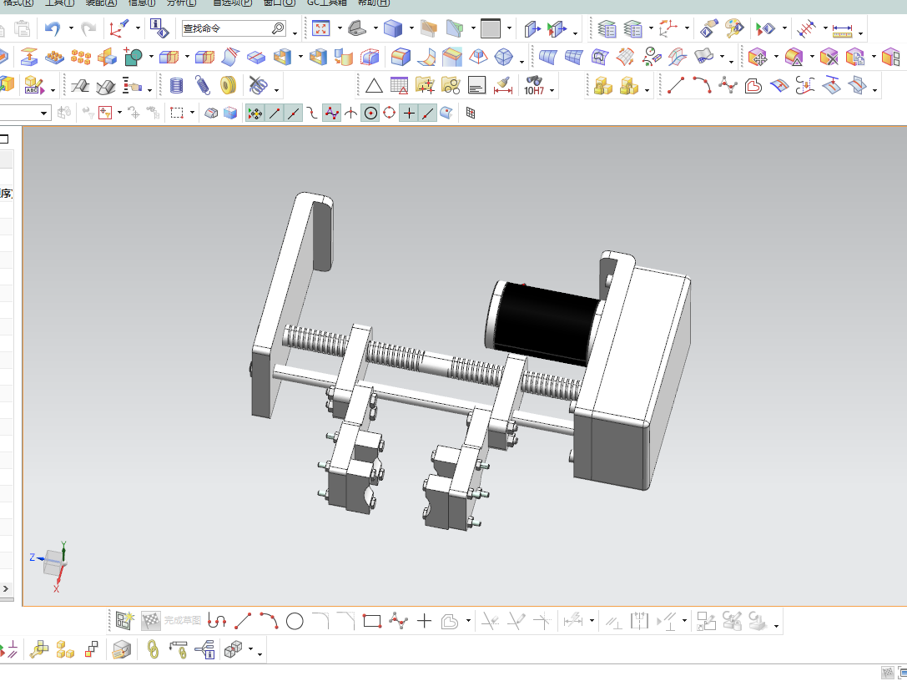Open the GC工具箱 menu
This screenshot has height=681, width=907.
[x=327, y=3]
